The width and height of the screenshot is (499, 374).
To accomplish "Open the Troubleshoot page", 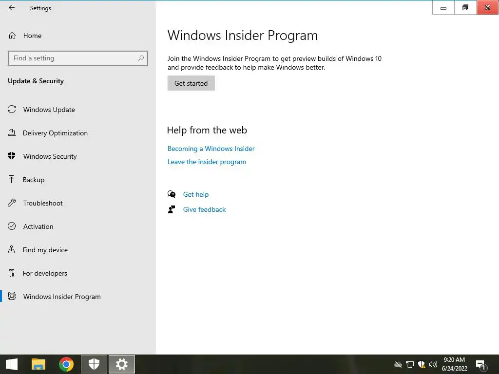I will (x=43, y=203).
